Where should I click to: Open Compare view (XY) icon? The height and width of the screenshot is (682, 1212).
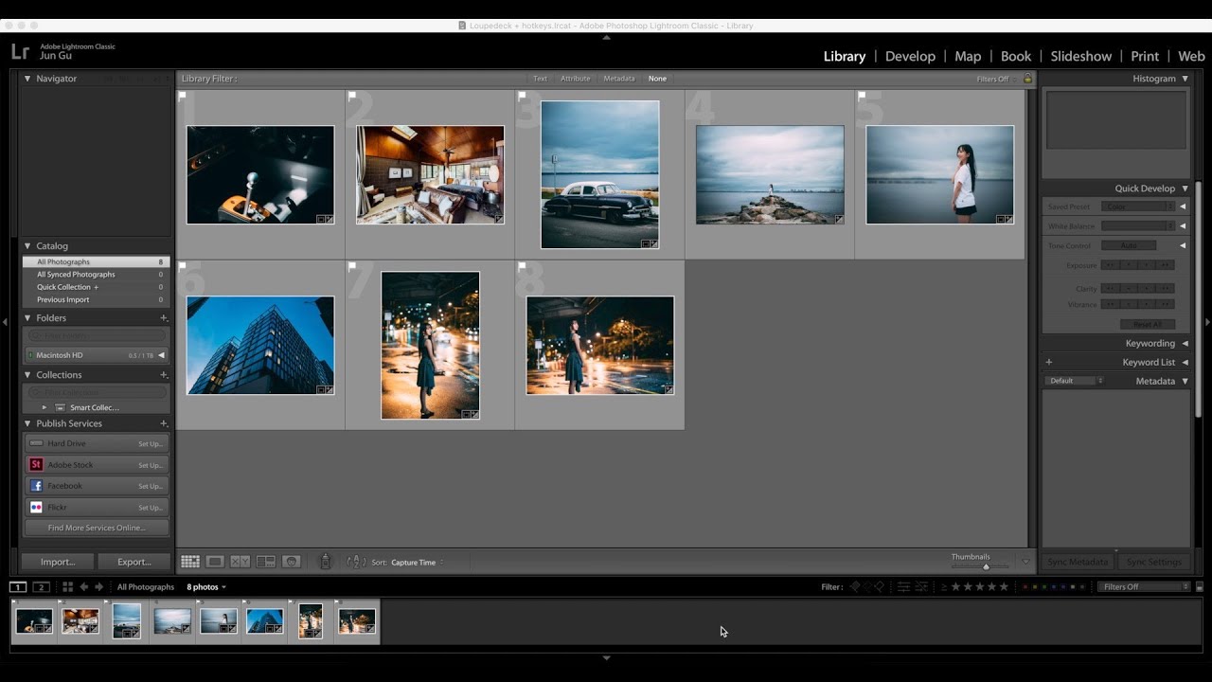pos(241,562)
